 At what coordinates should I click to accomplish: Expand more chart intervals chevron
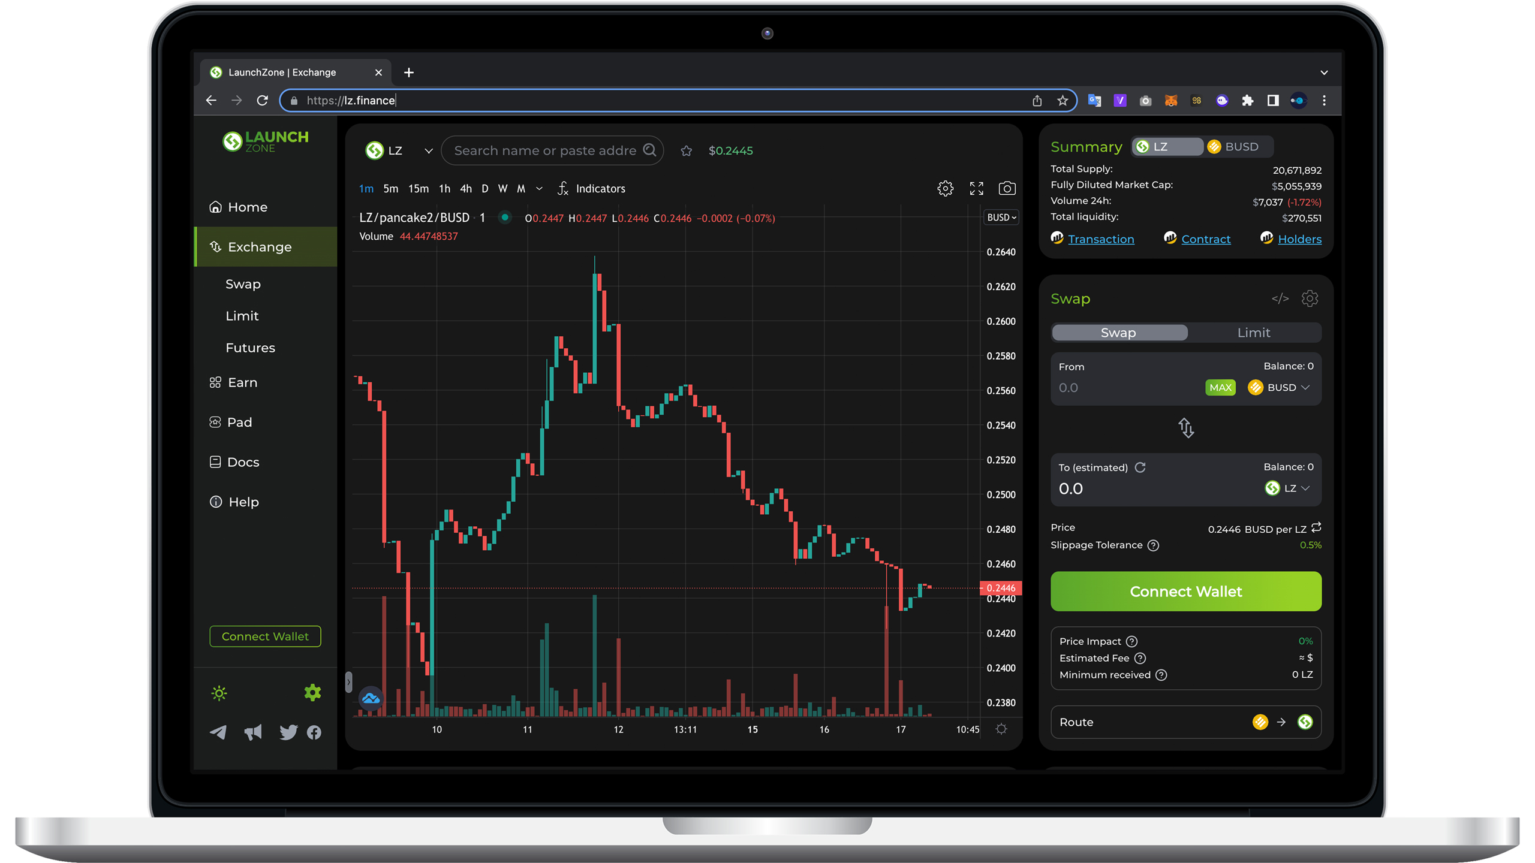(x=539, y=189)
